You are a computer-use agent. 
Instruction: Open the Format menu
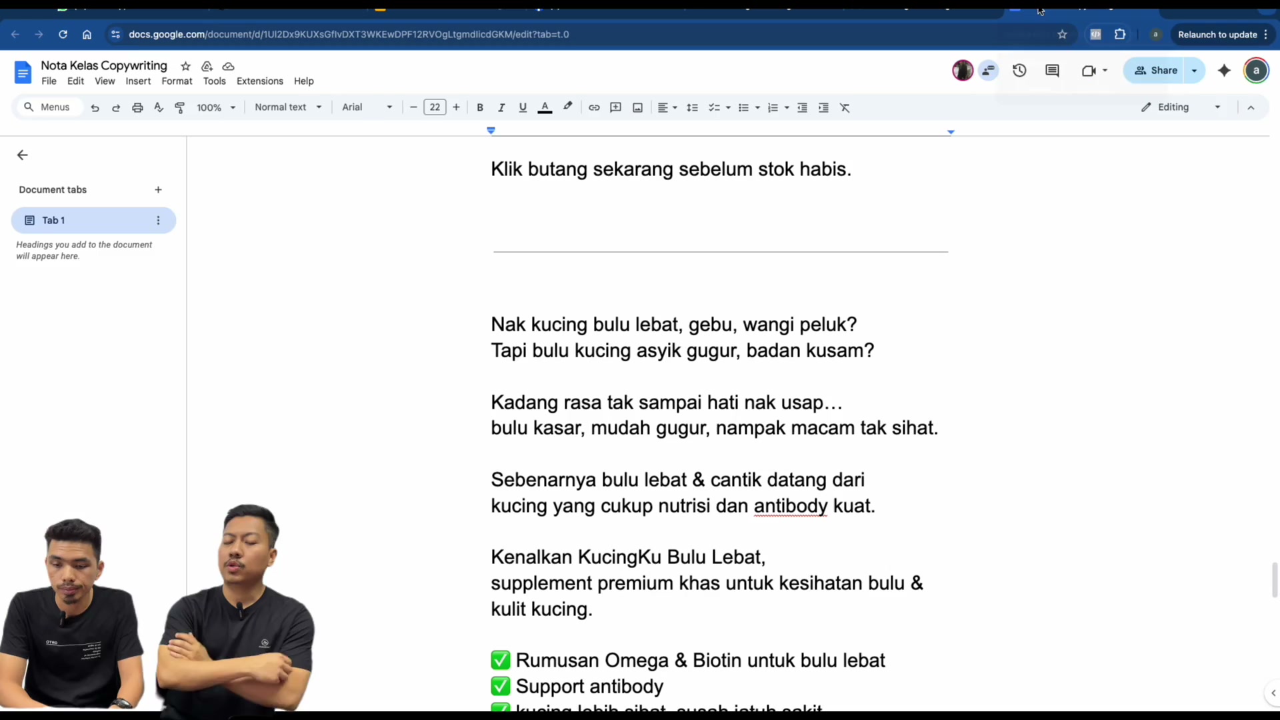(177, 81)
